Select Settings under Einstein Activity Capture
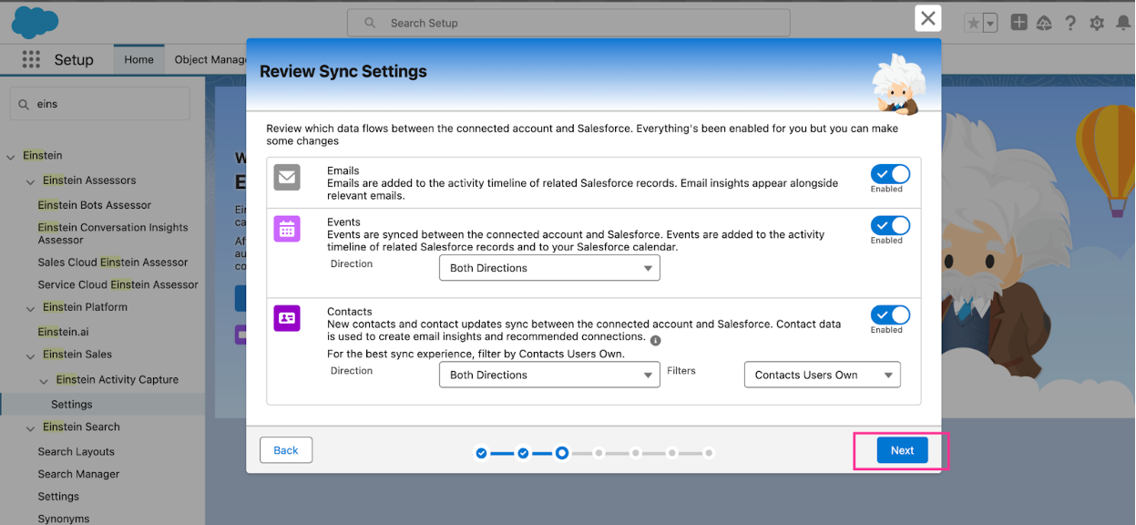The image size is (1136, 525). (x=72, y=404)
